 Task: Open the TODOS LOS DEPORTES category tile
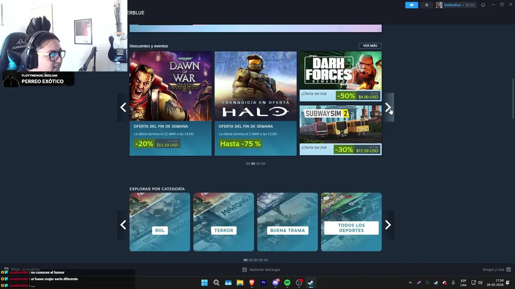pos(351,222)
